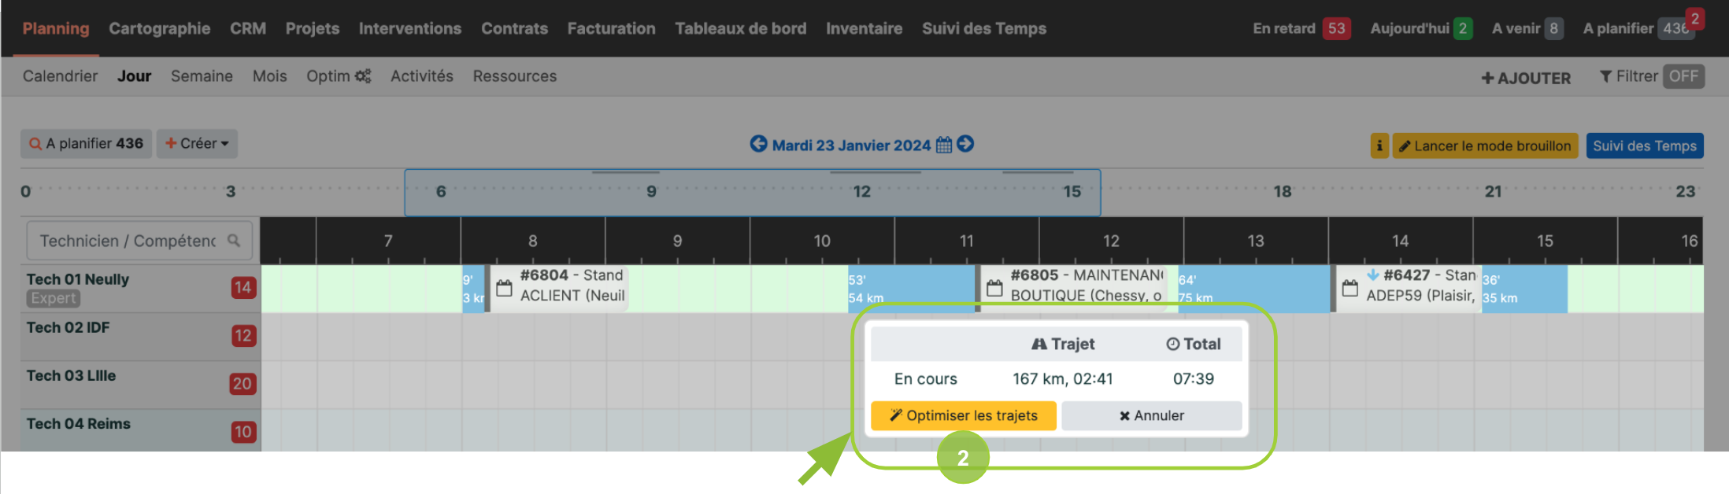Switch to the Semaine view tab
1729x494 pixels.
[x=202, y=76]
